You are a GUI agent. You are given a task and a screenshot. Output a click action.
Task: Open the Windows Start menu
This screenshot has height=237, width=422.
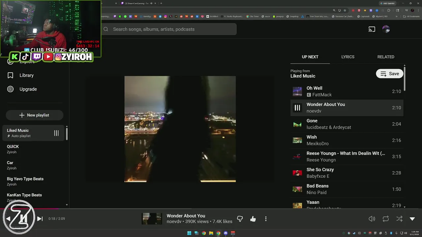coord(189,233)
